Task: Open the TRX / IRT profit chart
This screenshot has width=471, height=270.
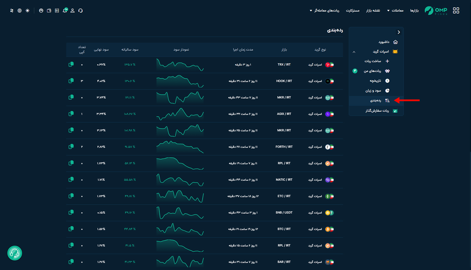Action: coord(180,65)
